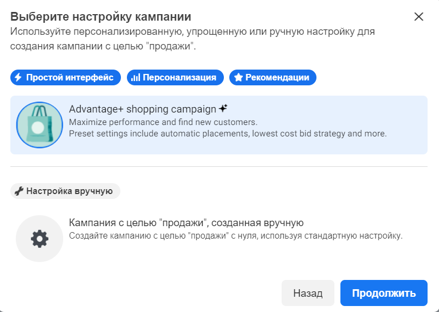439x312 pixels.
Task: Click the star icon in Рекомендации
Action: [x=239, y=77]
